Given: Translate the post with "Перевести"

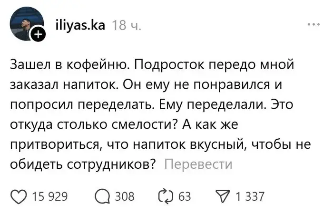Looking at the screenshot, I should (198, 164).
